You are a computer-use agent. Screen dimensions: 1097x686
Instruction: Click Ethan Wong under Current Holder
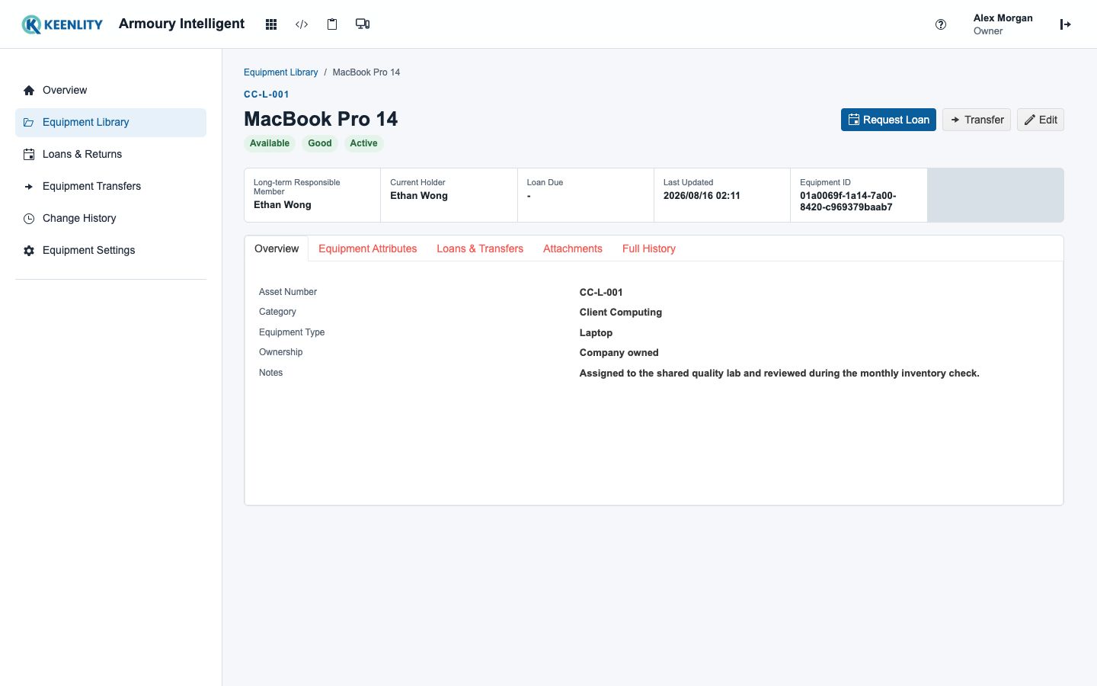click(419, 196)
